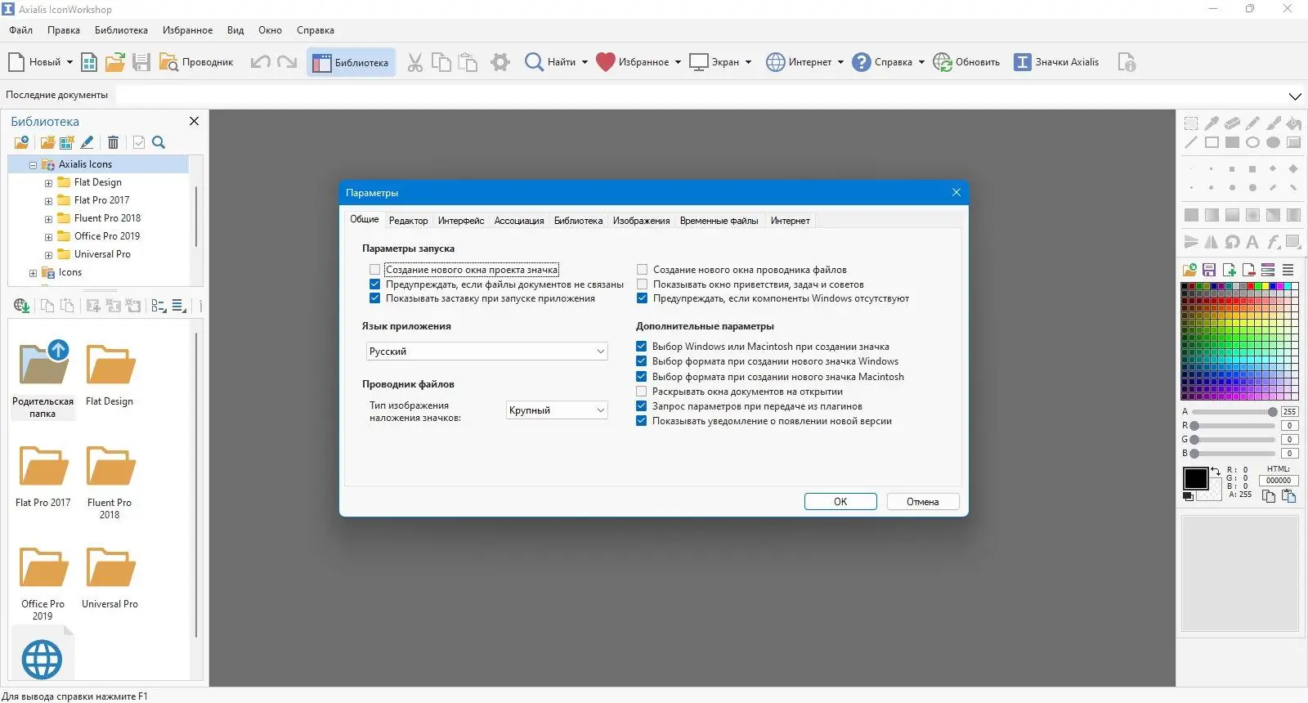
Task: Click the HTML color code field
Action: coord(1279,481)
